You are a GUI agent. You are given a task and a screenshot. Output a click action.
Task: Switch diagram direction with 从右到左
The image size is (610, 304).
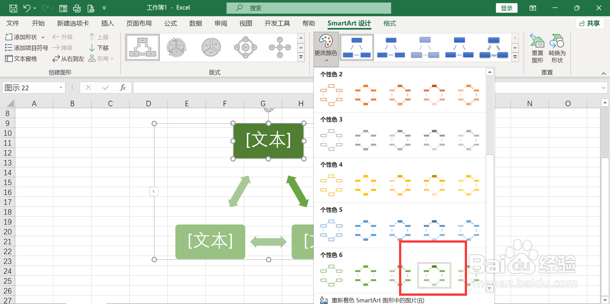[x=68, y=58]
